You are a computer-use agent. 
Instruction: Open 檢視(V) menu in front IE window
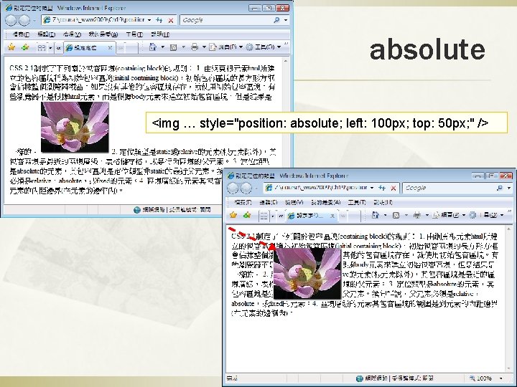294,202
